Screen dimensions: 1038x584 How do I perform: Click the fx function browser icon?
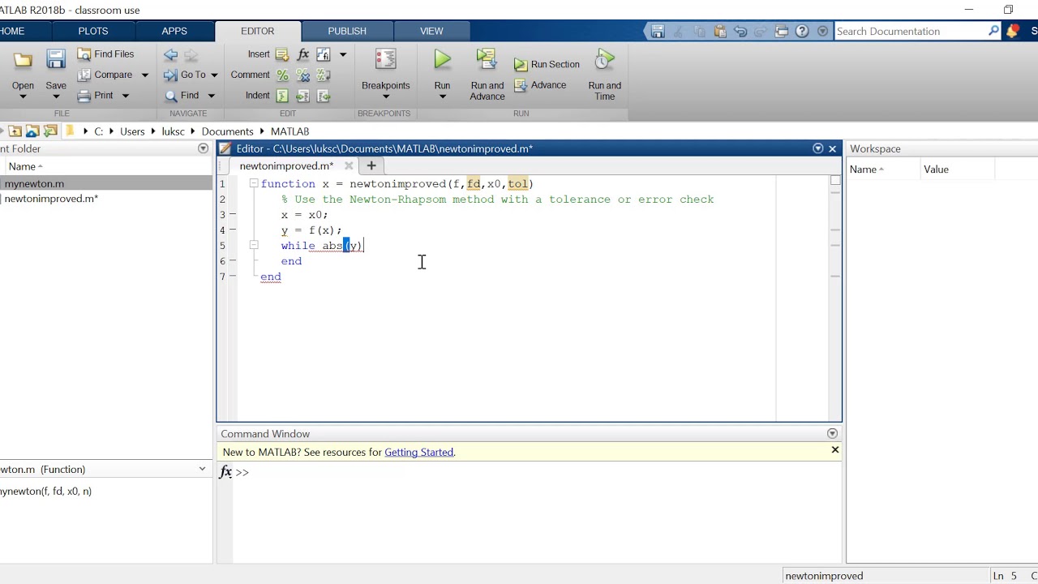click(303, 54)
